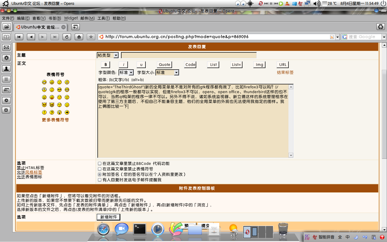The width and height of the screenshot is (387, 242).
Task: Open the bookmarks panel in Opera sidebar
Action: [x=6, y=37]
